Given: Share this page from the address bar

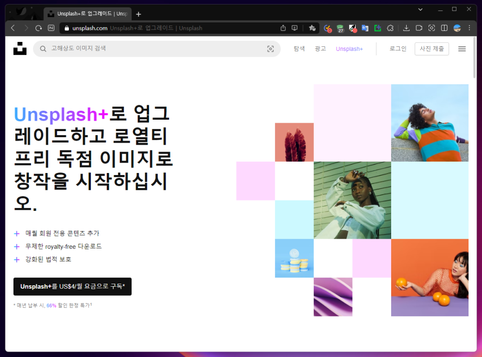Looking at the screenshot, I should tap(283, 28).
